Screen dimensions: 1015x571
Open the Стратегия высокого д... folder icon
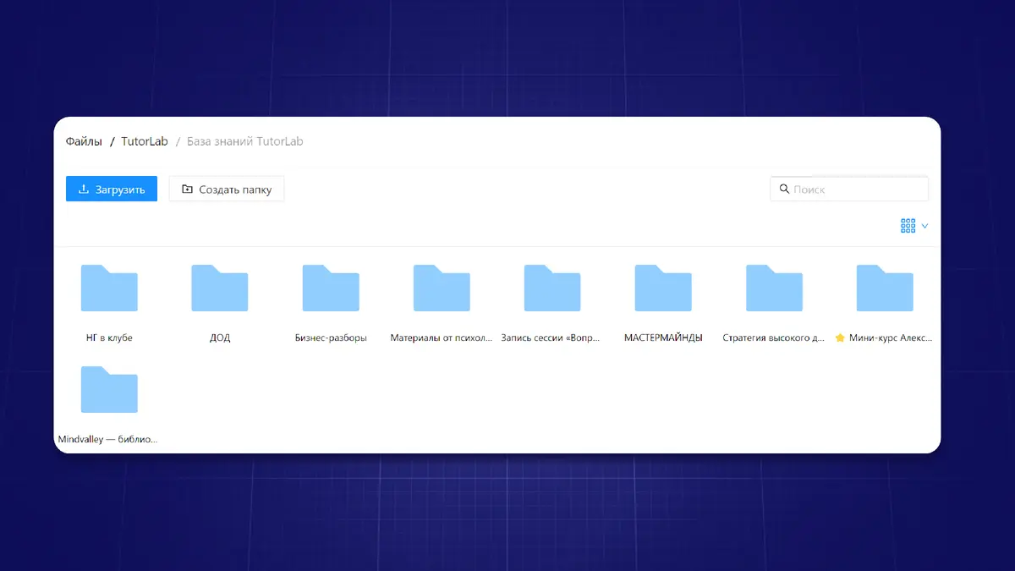point(774,288)
